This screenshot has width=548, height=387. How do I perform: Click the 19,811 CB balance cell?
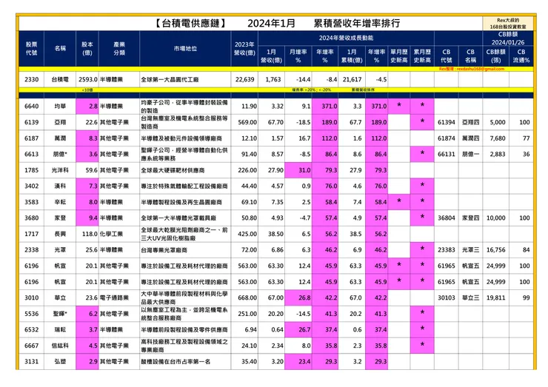(x=496, y=297)
